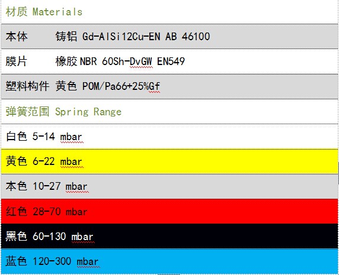This screenshot has height=275, width=339.
Task: Click the POM/Pa66+25%Gf text
Action: coord(121,86)
